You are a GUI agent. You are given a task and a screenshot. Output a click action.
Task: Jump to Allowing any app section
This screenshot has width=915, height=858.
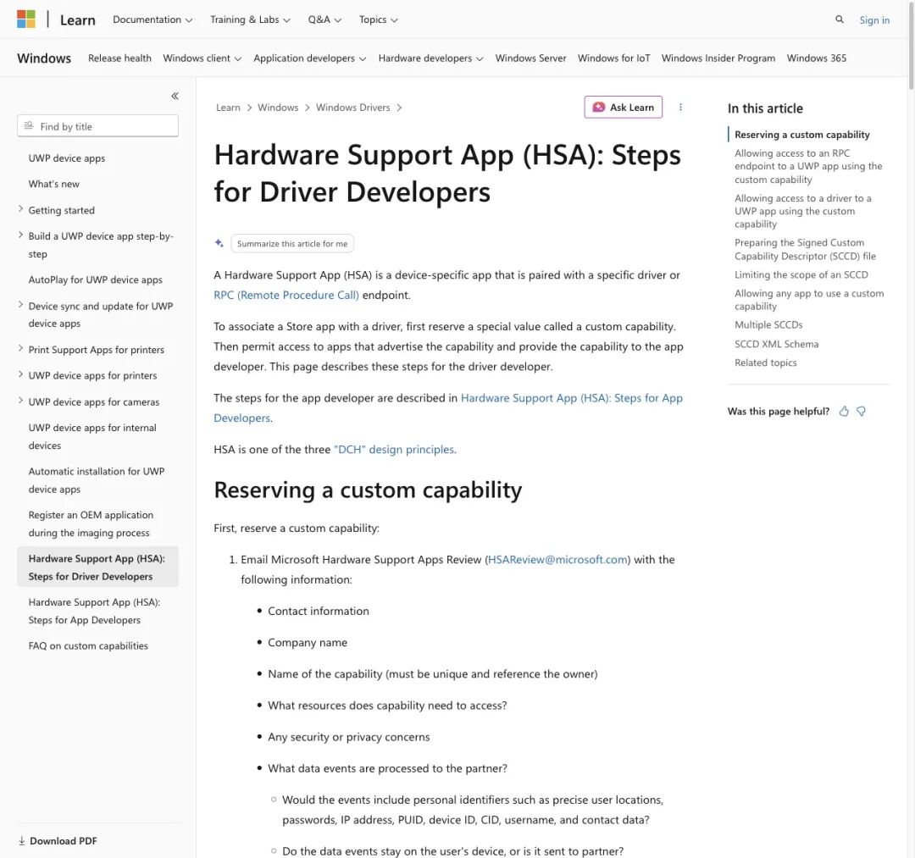click(809, 300)
